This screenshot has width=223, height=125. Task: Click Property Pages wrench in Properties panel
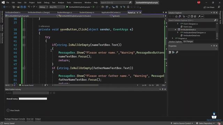coord(177,52)
